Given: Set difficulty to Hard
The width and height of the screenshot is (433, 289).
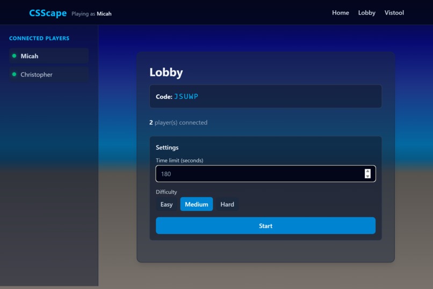Looking at the screenshot, I should tap(227, 204).
